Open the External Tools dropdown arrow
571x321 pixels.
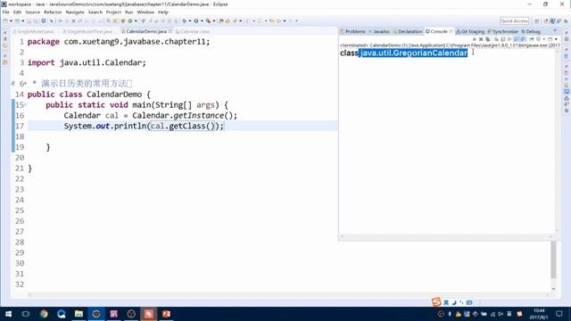click(214, 21)
